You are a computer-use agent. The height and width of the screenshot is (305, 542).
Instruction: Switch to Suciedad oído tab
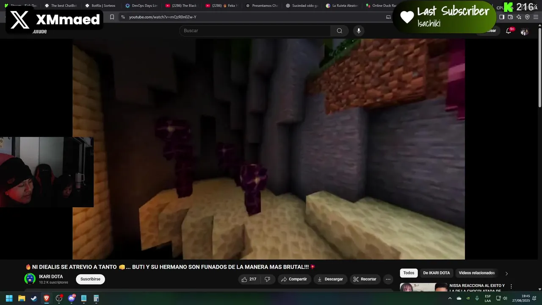click(302, 6)
